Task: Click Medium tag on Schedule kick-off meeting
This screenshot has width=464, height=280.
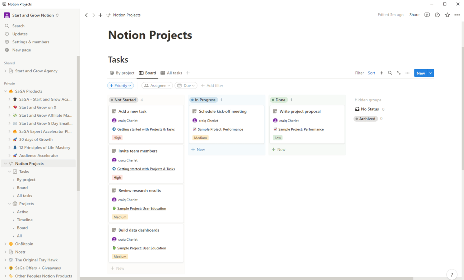Action: pyautogui.click(x=200, y=138)
